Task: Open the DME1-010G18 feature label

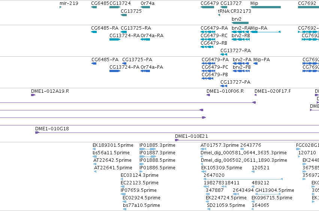Action: coord(52,128)
